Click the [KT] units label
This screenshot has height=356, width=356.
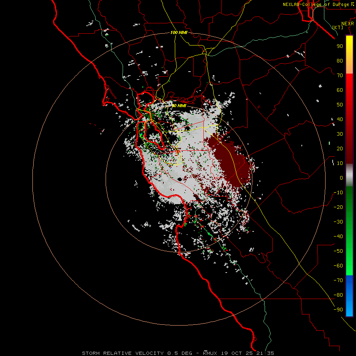coord(337,27)
